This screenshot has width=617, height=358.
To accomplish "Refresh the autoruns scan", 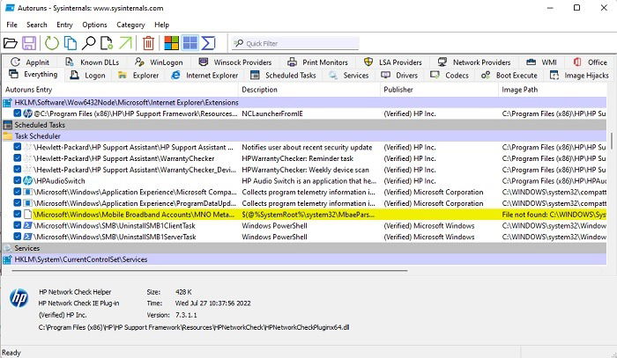I will 51,43.
